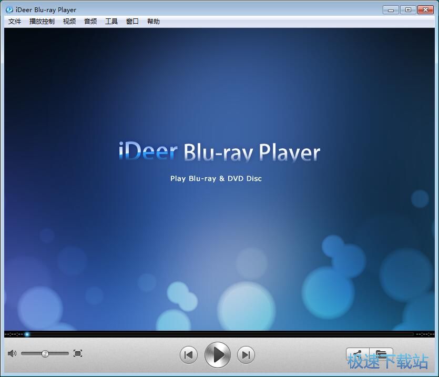Open the 窗口 menu

click(132, 21)
